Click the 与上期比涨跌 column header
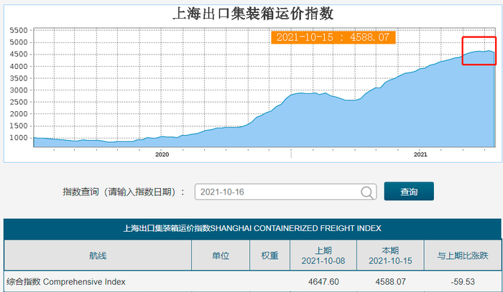 point(463,255)
